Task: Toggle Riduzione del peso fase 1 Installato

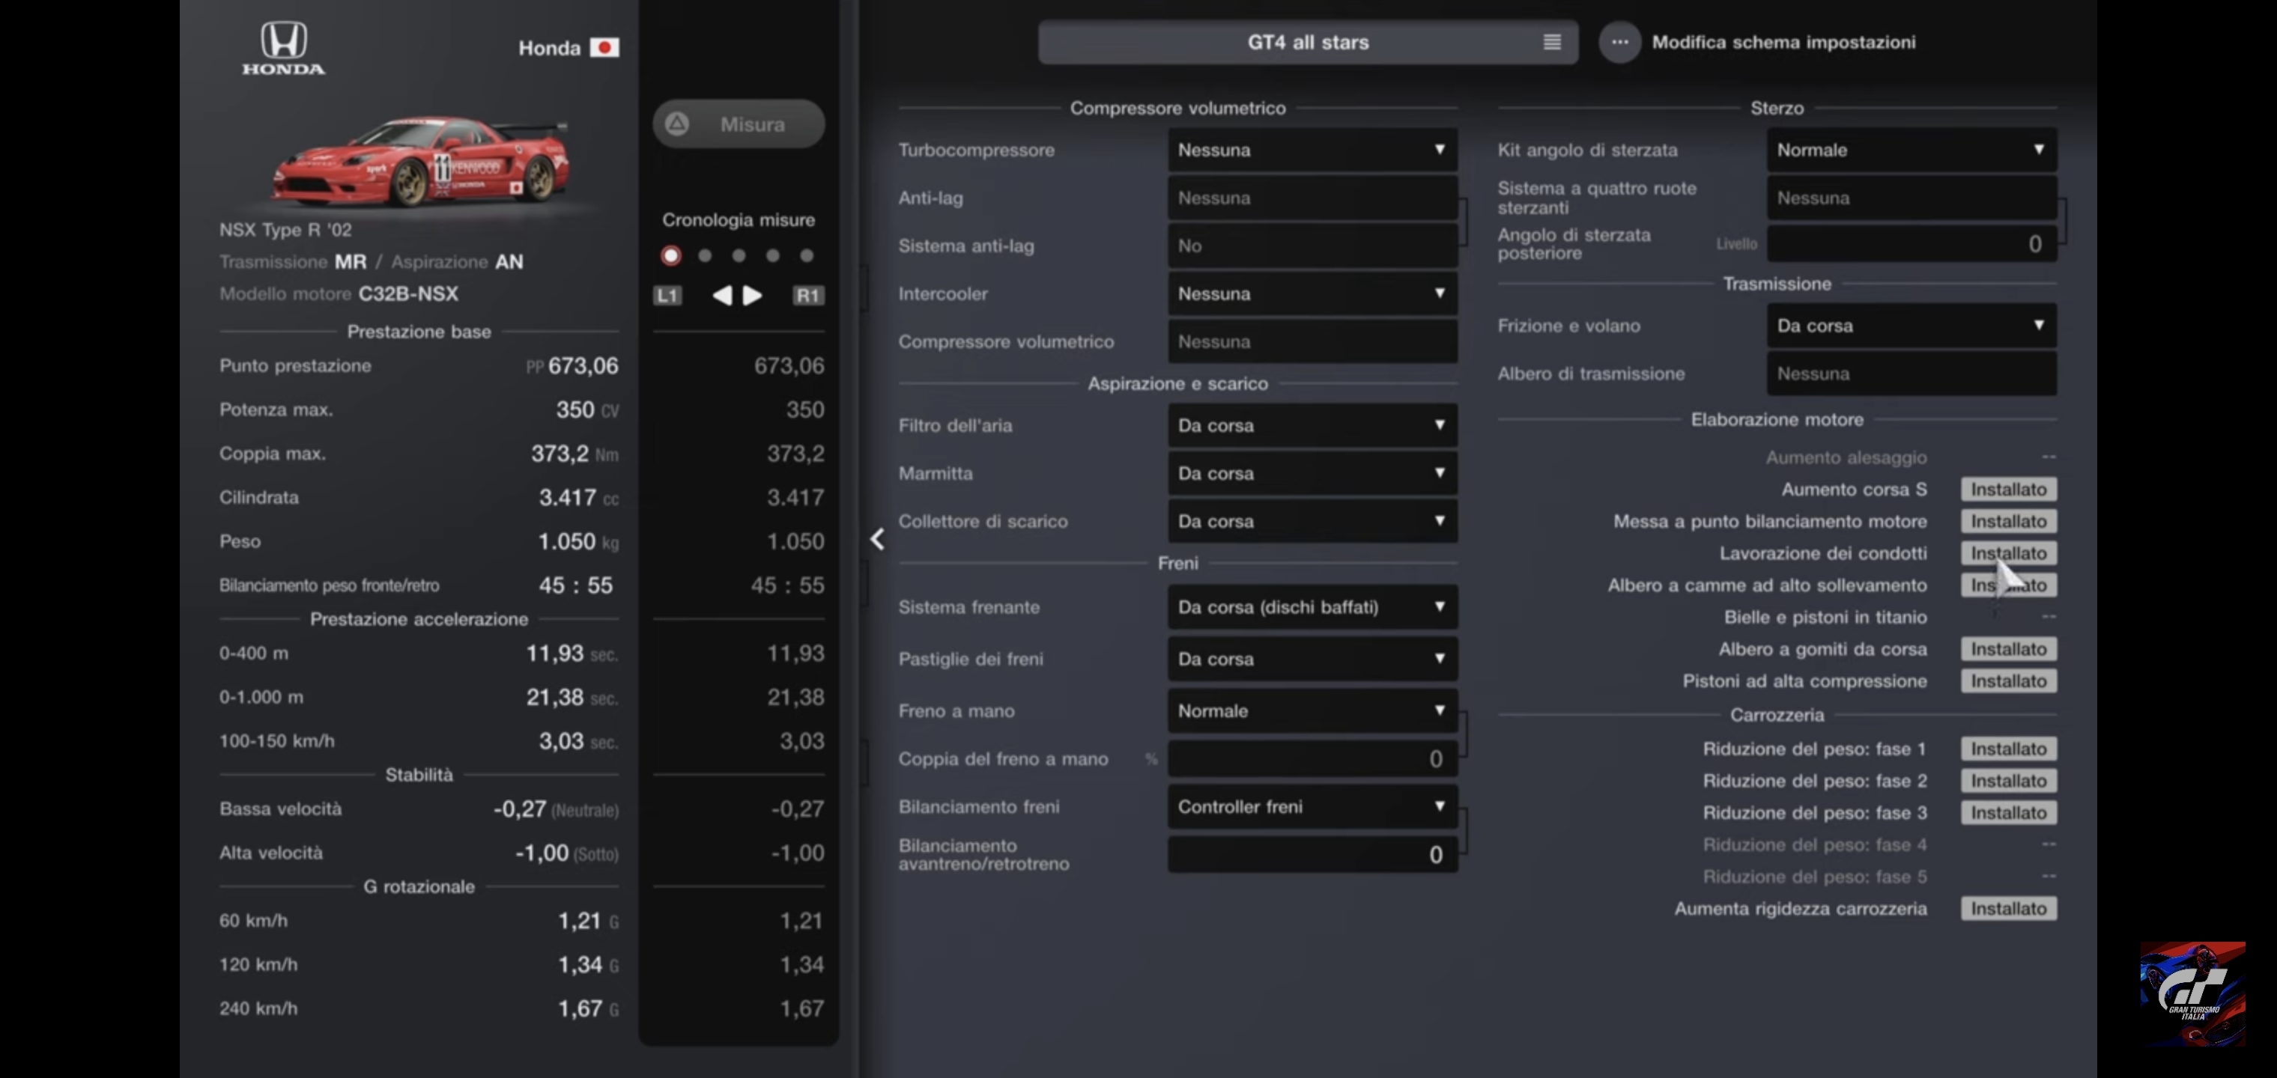Action: tap(2007, 749)
